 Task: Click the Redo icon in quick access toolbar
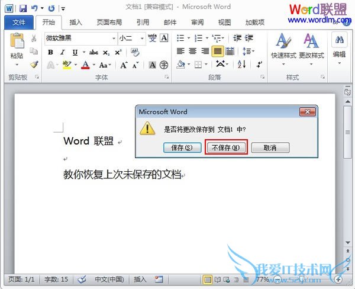pyautogui.click(x=51, y=9)
